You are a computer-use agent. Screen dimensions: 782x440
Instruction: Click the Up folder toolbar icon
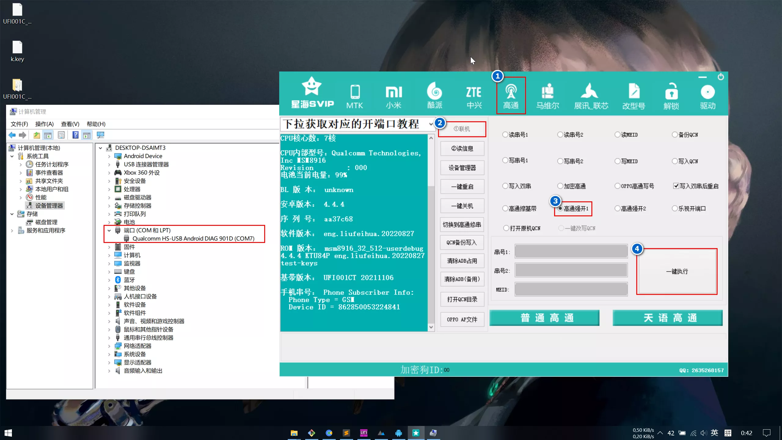pos(37,135)
